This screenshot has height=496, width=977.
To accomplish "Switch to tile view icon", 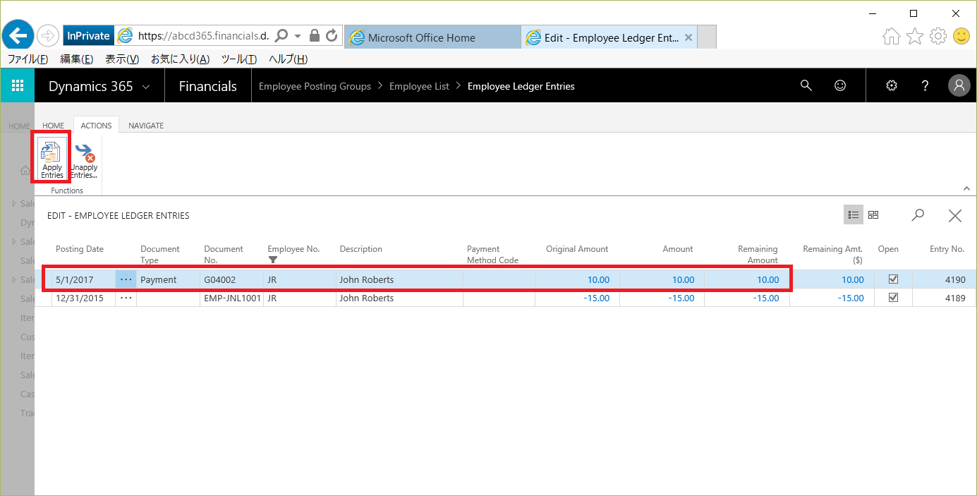I will (873, 215).
